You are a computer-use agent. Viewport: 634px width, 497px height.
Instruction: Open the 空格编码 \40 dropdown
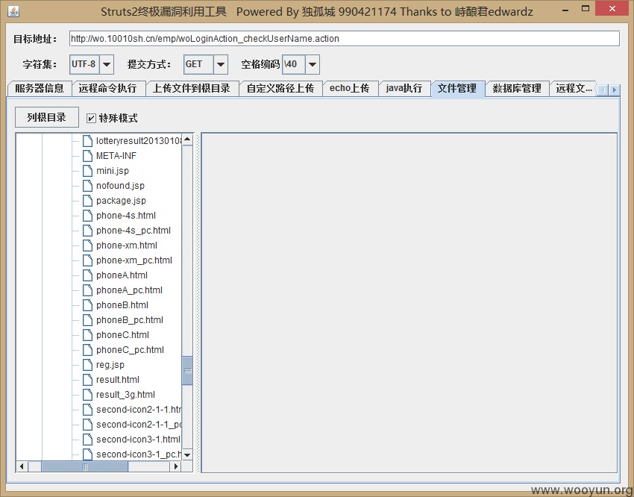pyautogui.click(x=312, y=64)
